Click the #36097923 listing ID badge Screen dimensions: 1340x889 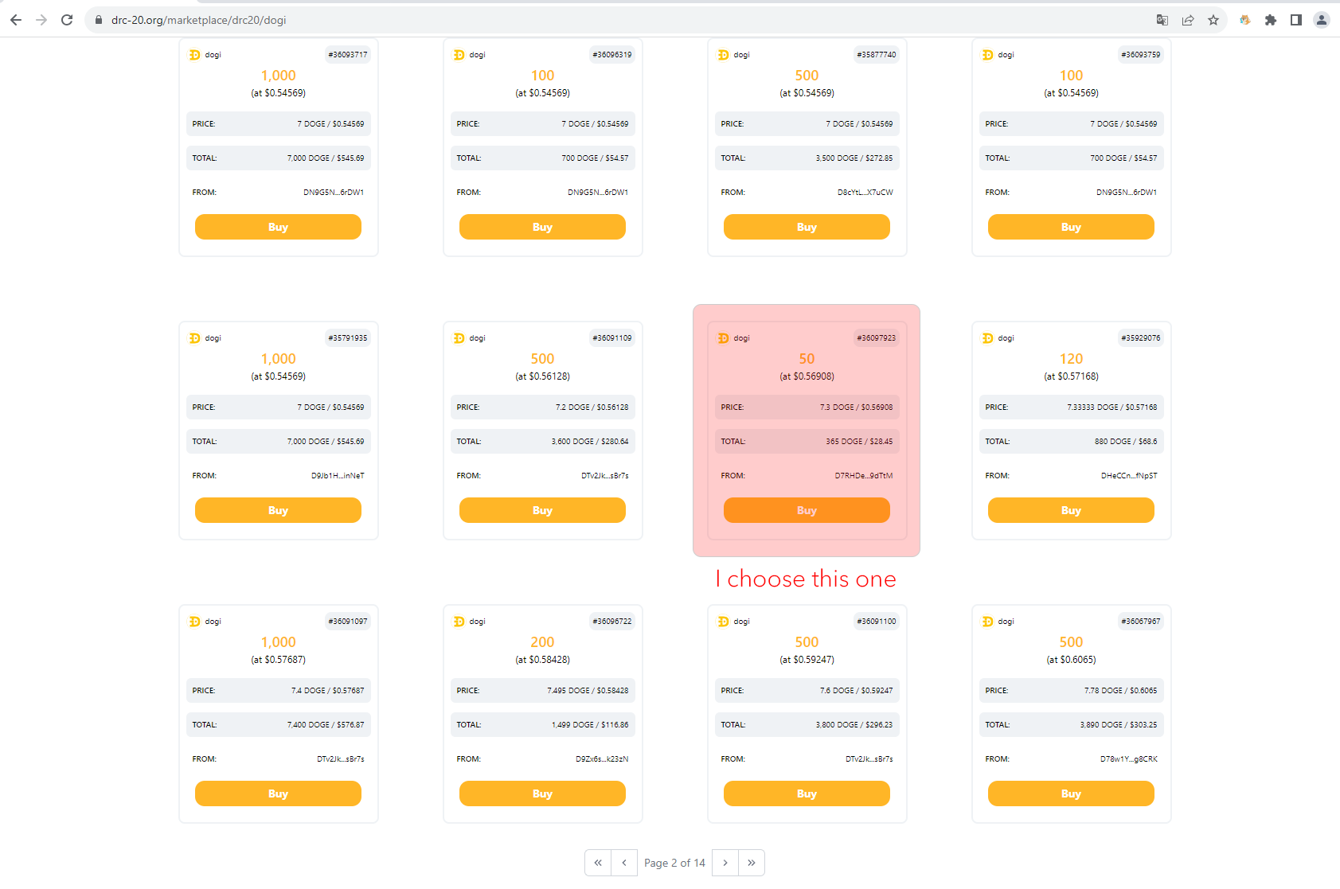(876, 338)
